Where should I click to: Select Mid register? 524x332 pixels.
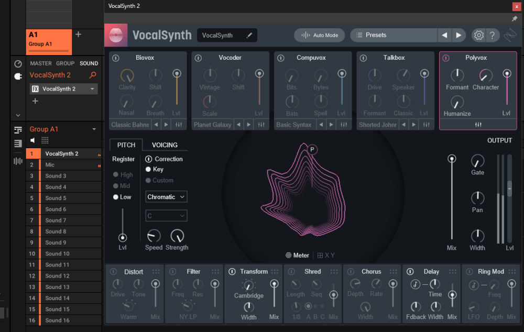(x=122, y=186)
